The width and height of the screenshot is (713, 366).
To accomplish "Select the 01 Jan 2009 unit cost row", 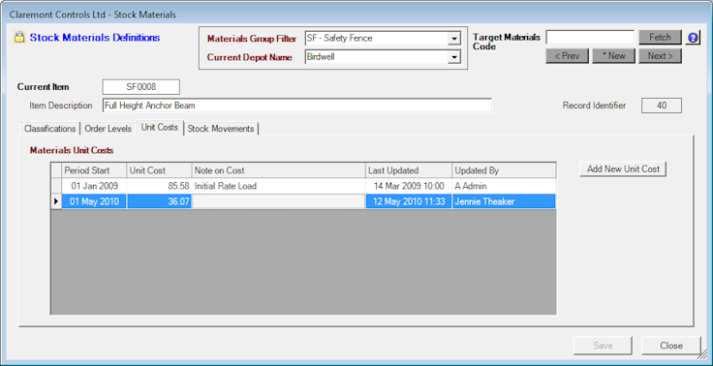I will point(303,186).
